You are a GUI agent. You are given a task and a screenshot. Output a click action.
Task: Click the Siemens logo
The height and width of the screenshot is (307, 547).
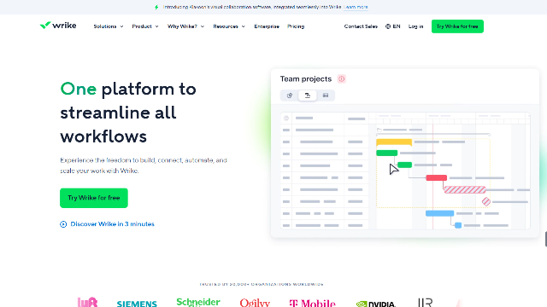[137, 304]
